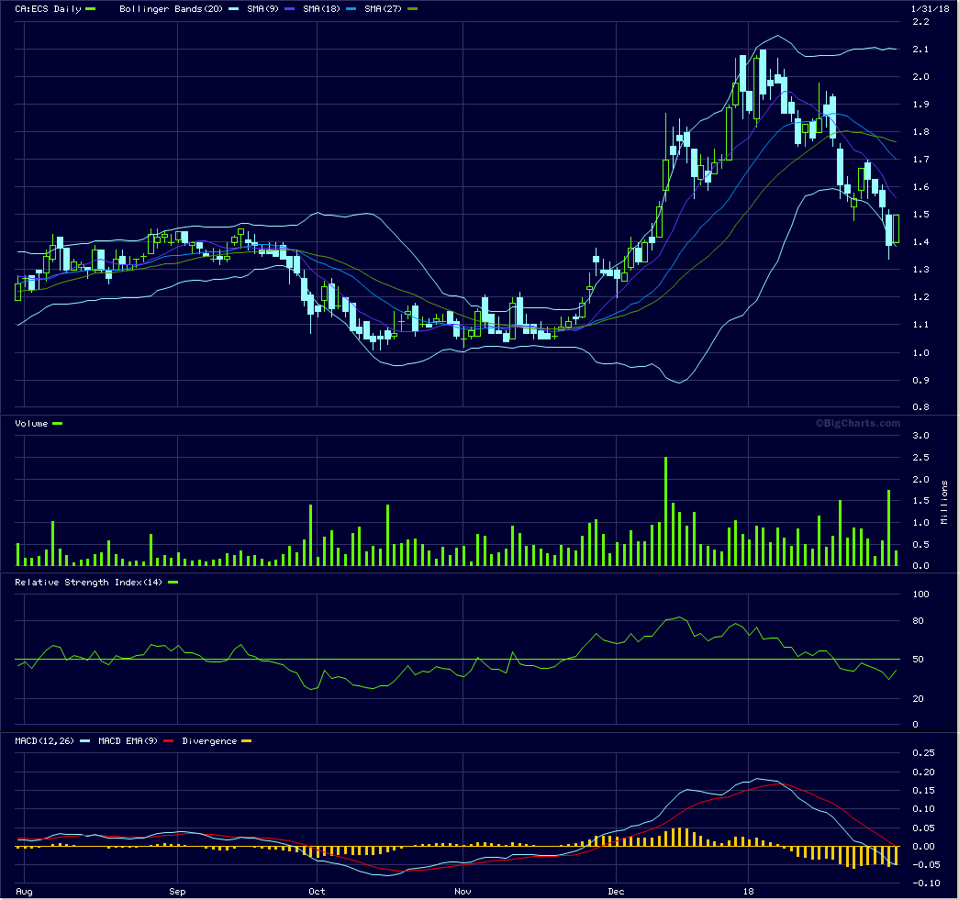Viewport: 959px width, 900px height.
Task: Click the Relative Strength Index(14) label
Action: coord(88,583)
